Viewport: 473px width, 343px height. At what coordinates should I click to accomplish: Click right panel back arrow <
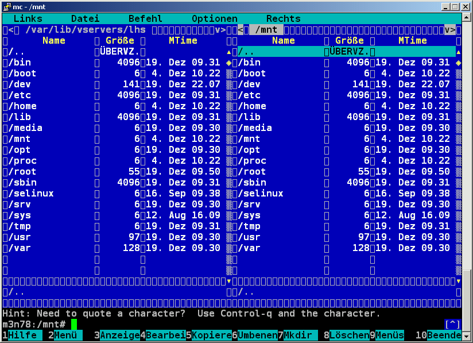coord(243,30)
